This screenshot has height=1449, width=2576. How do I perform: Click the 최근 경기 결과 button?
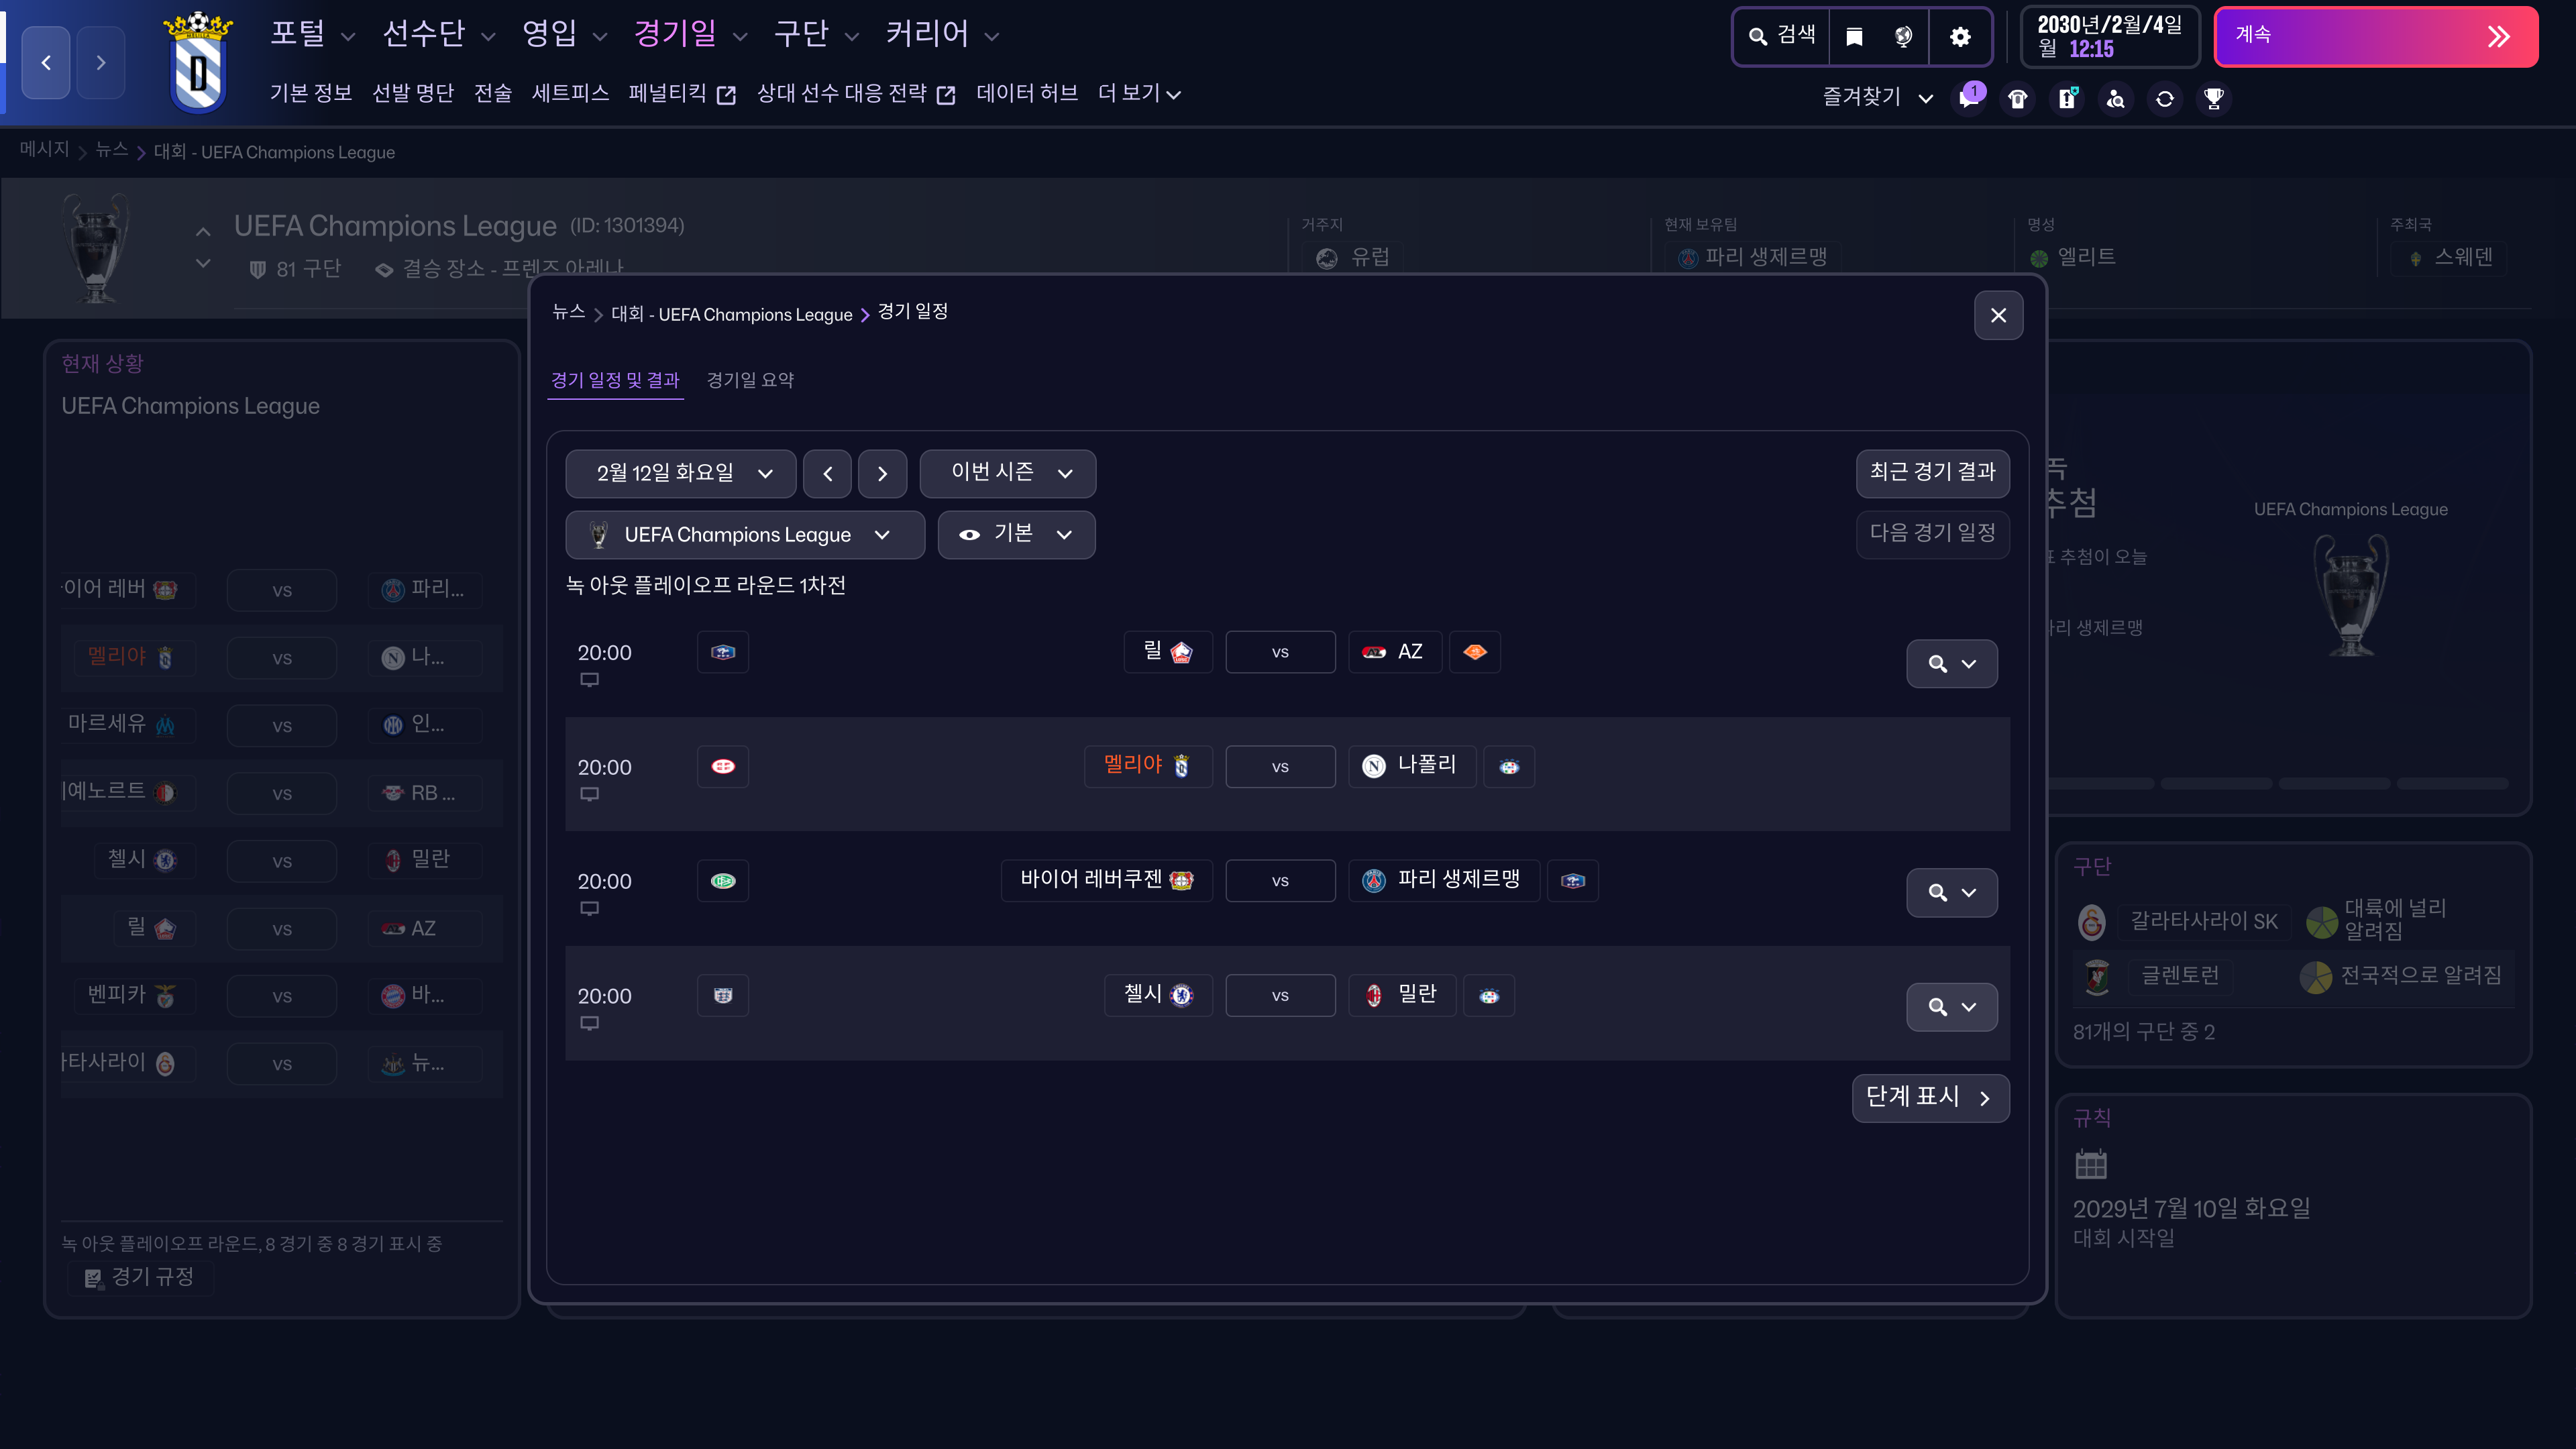1932,472
